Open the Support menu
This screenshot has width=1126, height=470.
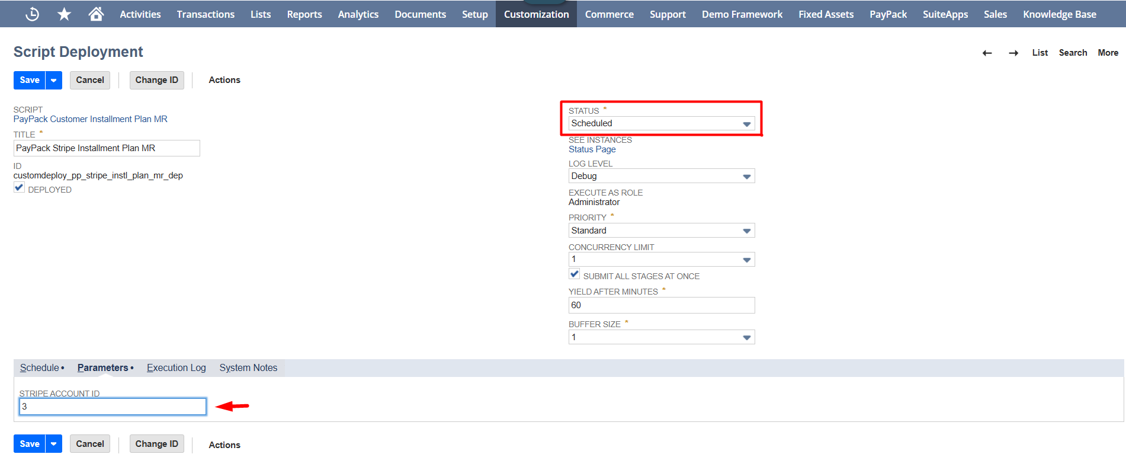pyautogui.click(x=668, y=14)
